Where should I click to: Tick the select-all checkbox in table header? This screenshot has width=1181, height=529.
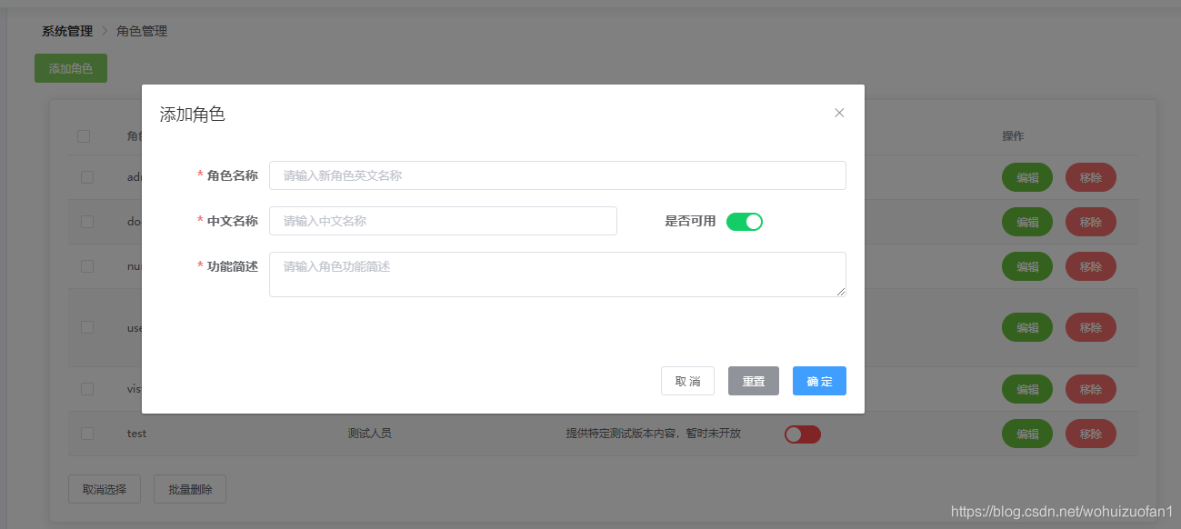coord(84,136)
